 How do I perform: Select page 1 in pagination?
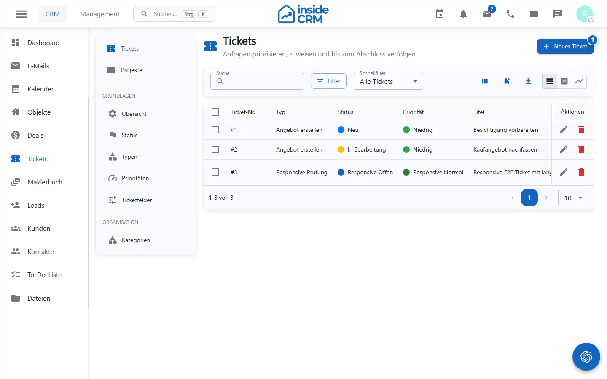(529, 198)
